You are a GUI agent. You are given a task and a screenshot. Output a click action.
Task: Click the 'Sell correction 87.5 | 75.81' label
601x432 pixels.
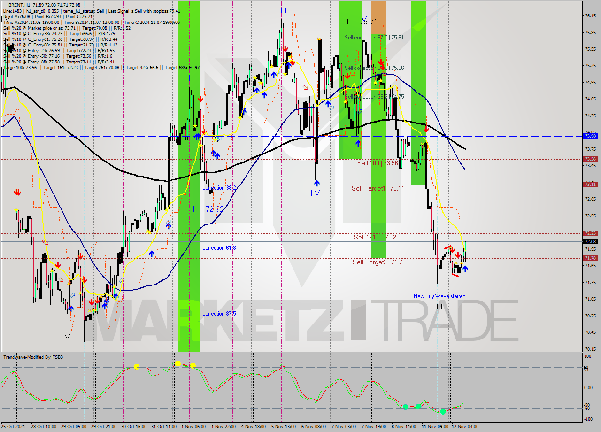tap(374, 38)
